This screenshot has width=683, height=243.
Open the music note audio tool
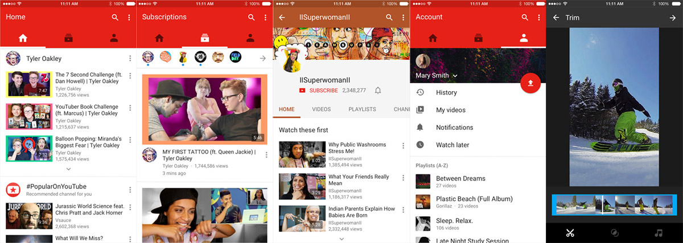(x=659, y=233)
